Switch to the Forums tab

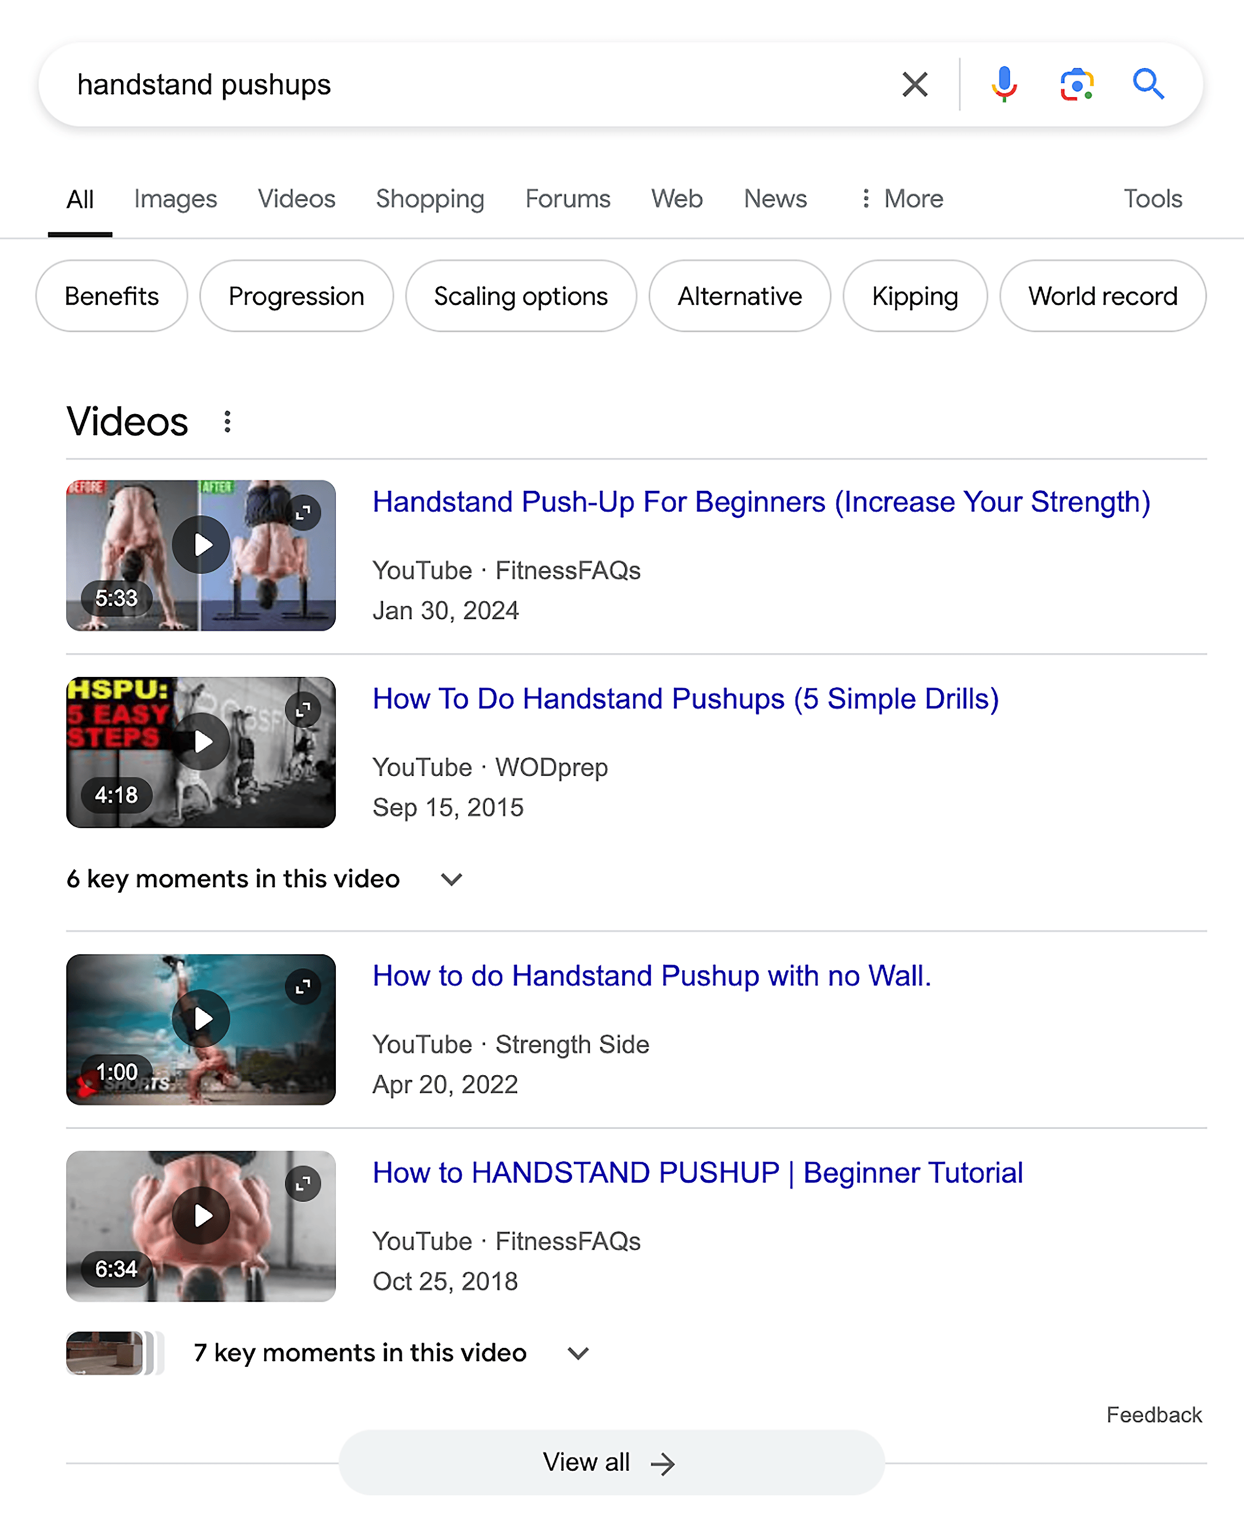(568, 199)
